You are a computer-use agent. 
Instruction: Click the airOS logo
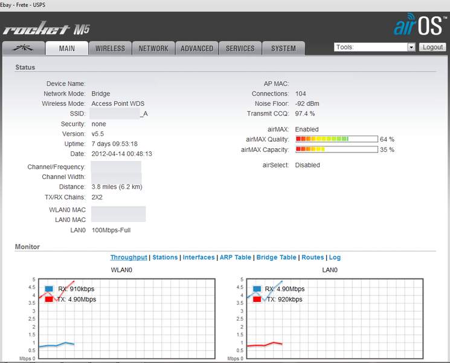420,24
